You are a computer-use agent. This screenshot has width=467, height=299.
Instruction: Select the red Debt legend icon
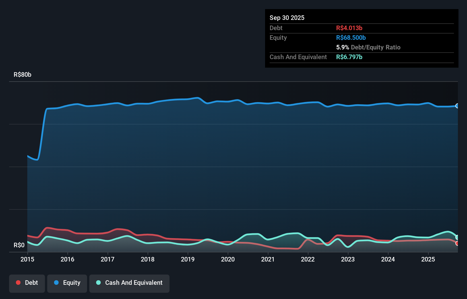(x=18, y=283)
